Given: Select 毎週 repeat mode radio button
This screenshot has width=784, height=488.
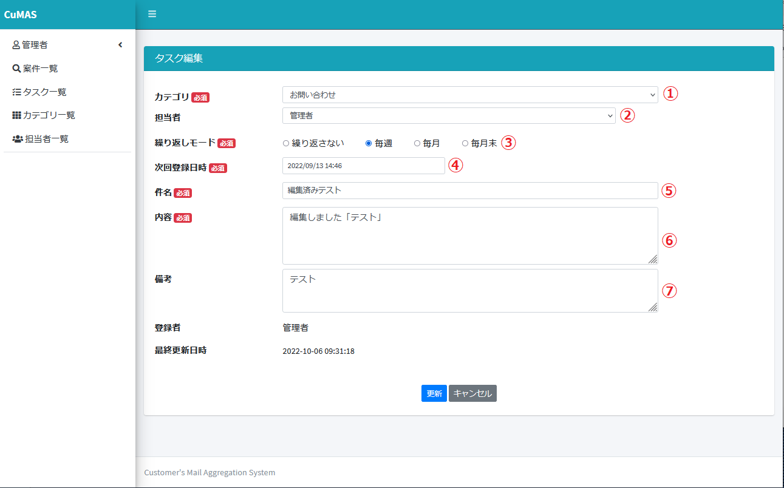Looking at the screenshot, I should tap(369, 144).
